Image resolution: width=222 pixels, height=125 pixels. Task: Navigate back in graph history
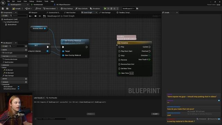pos(35,16)
